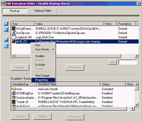
Task: Click the Pause(ms) column header
Action: [126, 24]
